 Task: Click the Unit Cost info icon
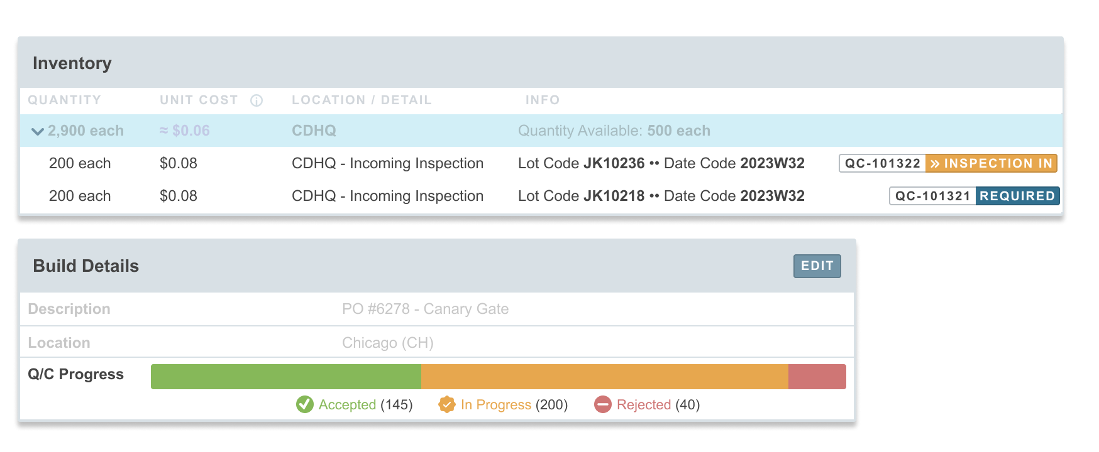click(257, 100)
